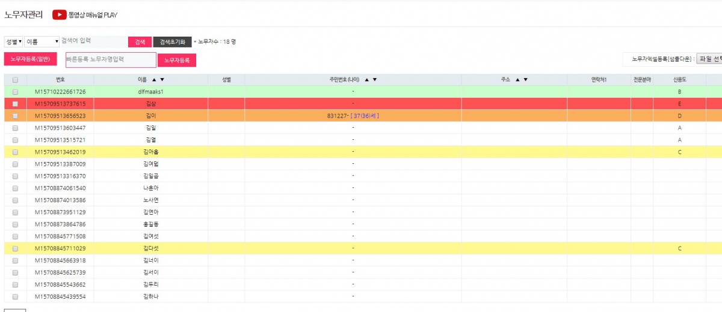Sort 주민번호(나이) column ascending arrow
722x312 pixels.
click(366, 80)
